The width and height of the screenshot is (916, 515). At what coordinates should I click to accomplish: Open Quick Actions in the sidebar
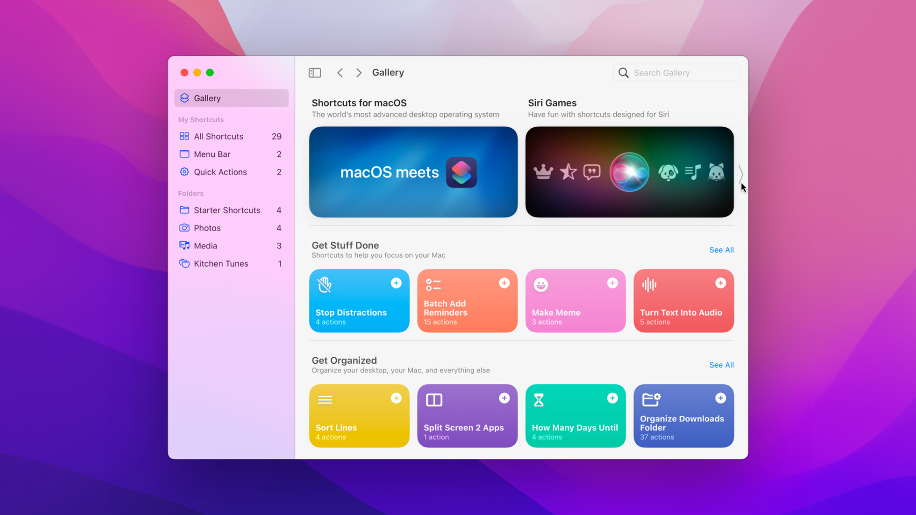pyautogui.click(x=231, y=172)
